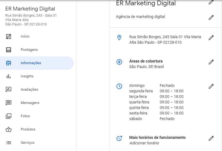222x151 pixels.
Task: Click the clock-plus extra hours icon
Action: click(x=119, y=138)
